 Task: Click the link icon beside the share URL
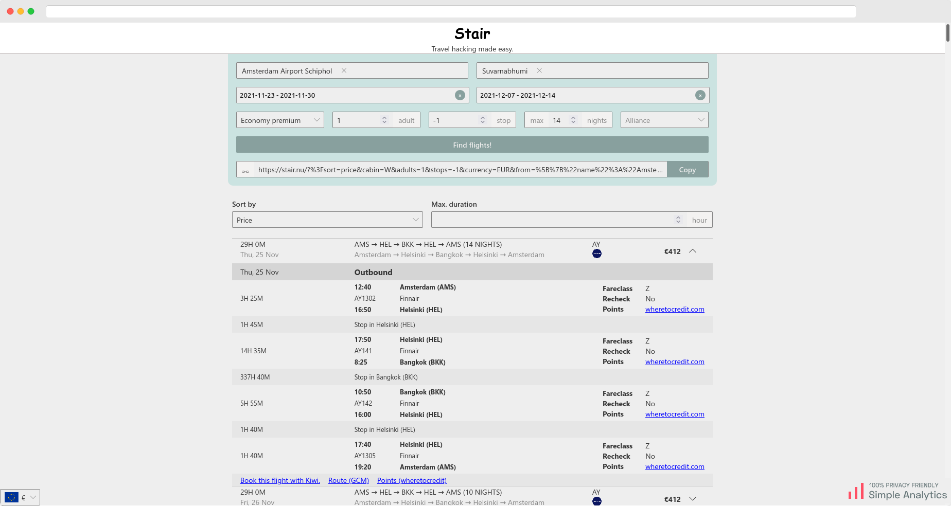[245, 170]
